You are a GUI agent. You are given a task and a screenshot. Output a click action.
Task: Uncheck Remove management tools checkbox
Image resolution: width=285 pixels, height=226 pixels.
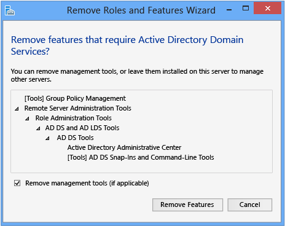pyautogui.click(x=17, y=183)
